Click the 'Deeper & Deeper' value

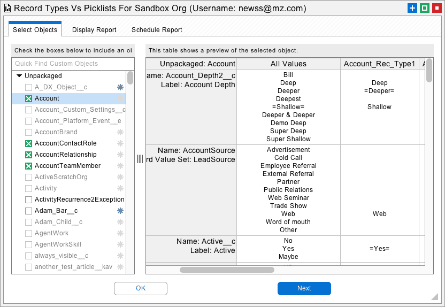[x=288, y=115]
